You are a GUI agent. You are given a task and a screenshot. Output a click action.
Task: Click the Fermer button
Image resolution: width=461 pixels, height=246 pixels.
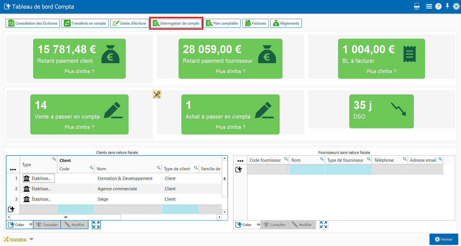(x=444, y=239)
